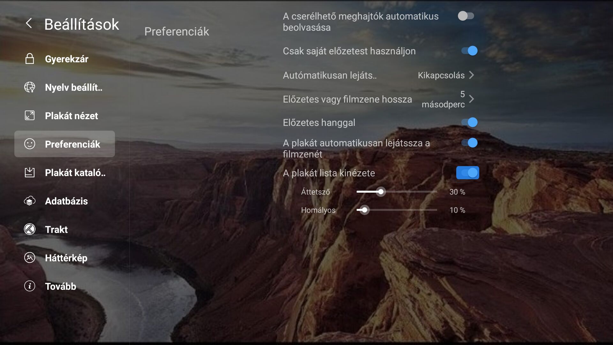Screen dimensions: 613x345
Task: Enable automatic reading of removable drives
Action: click(466, 16)
